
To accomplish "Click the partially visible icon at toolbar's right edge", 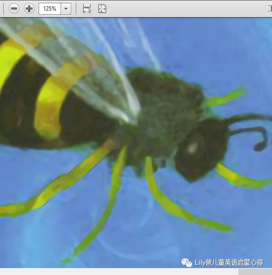I will coord(270,8).
